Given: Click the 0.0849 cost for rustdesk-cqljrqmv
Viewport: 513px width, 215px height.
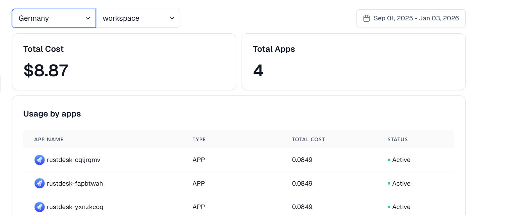Looking at the screenshot, I should (x=302, y=160).
